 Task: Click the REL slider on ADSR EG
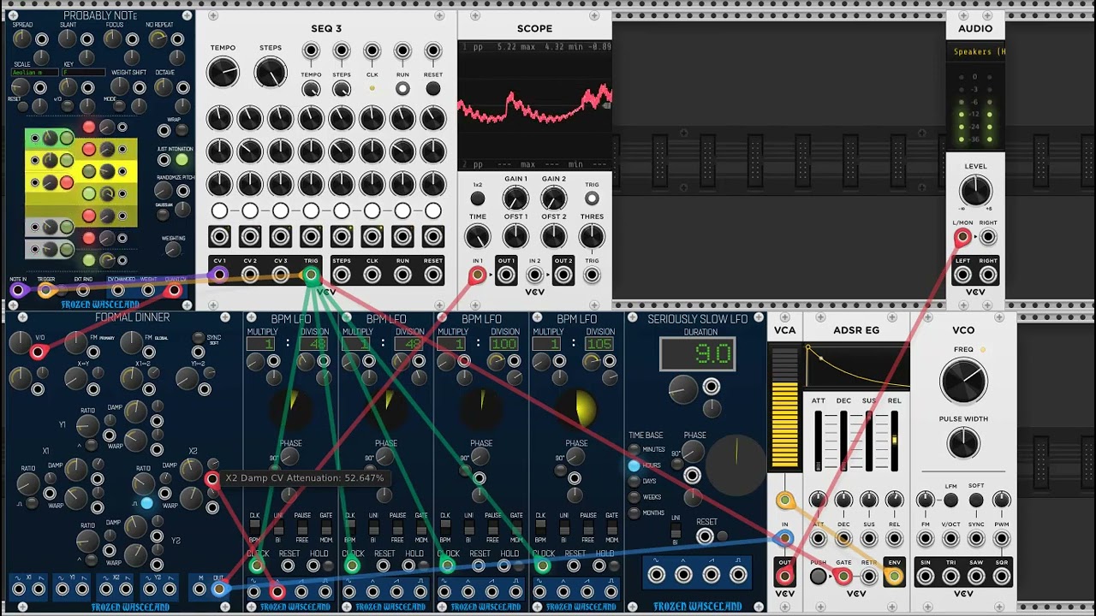tap(895, 440)
